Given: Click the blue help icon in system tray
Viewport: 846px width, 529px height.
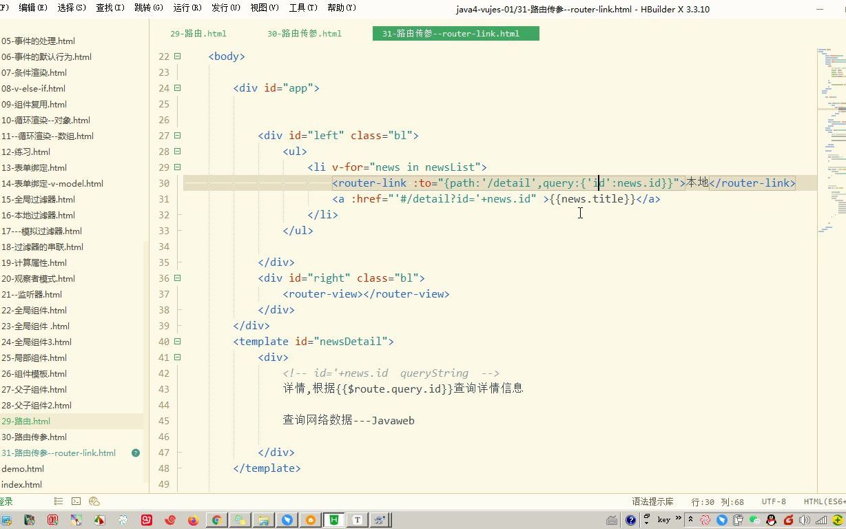Looking at the screenshot, I should point(631,520).
